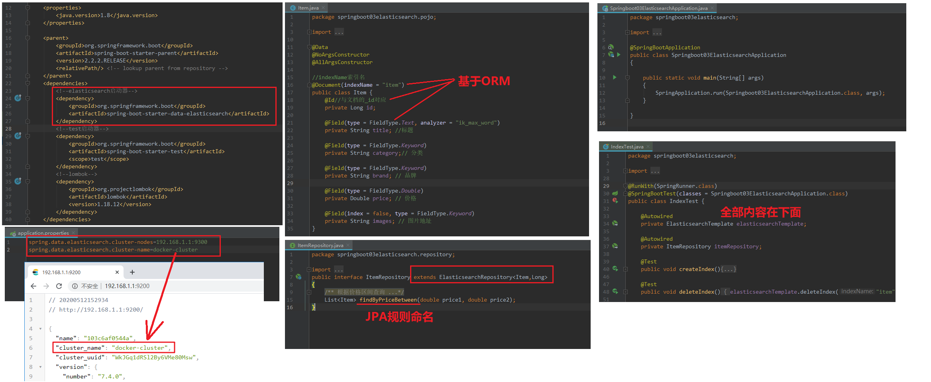Click the cluster-name property line
The height and width of the screenshot is (382, 931).
[x=113, y=249]
